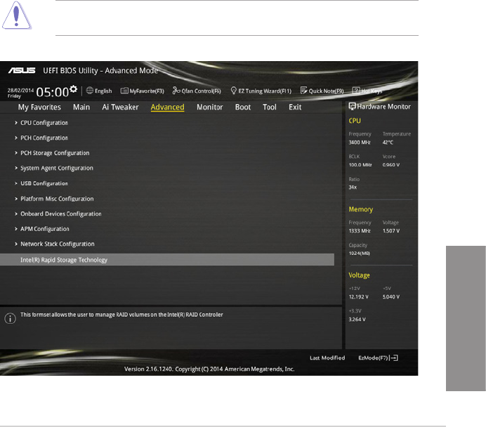486x427 pixels.
Task: Click memory frequency value 1333 MHz
Action: pyautogui.click(x=360, y=231)
